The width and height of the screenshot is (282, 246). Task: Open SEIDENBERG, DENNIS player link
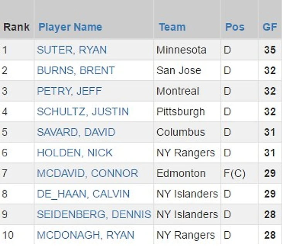coord(94,214)
